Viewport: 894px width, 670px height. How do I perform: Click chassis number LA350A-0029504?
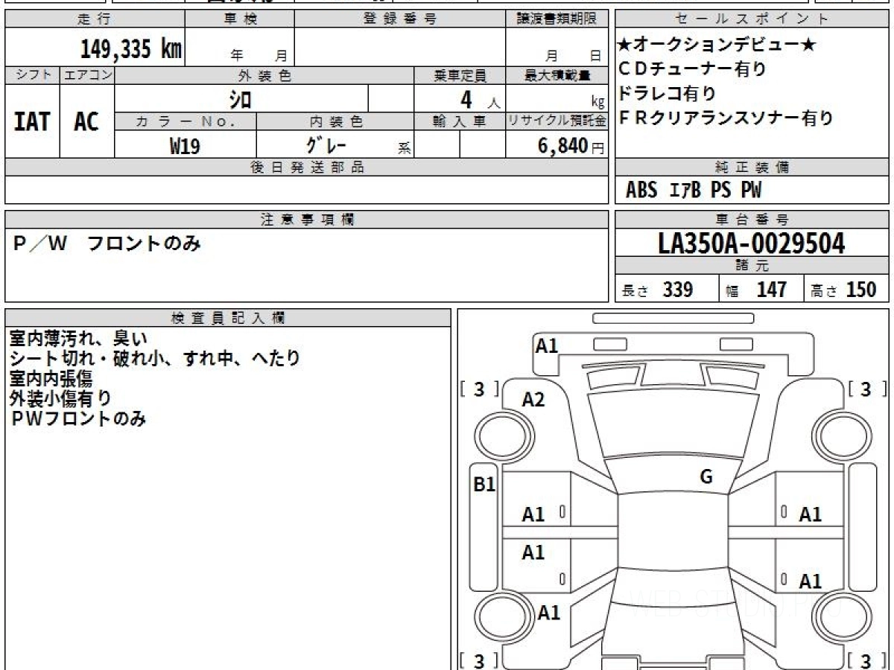(752, 243)
